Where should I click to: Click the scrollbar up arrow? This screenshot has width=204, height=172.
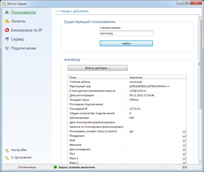pyautogui.click(x=200, y=17)
